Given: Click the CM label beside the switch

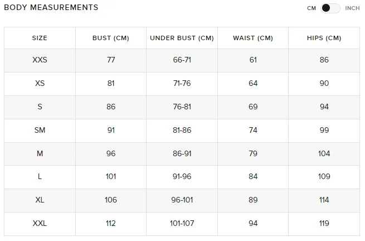Looking at the screenshot, I should click(312, 8).
